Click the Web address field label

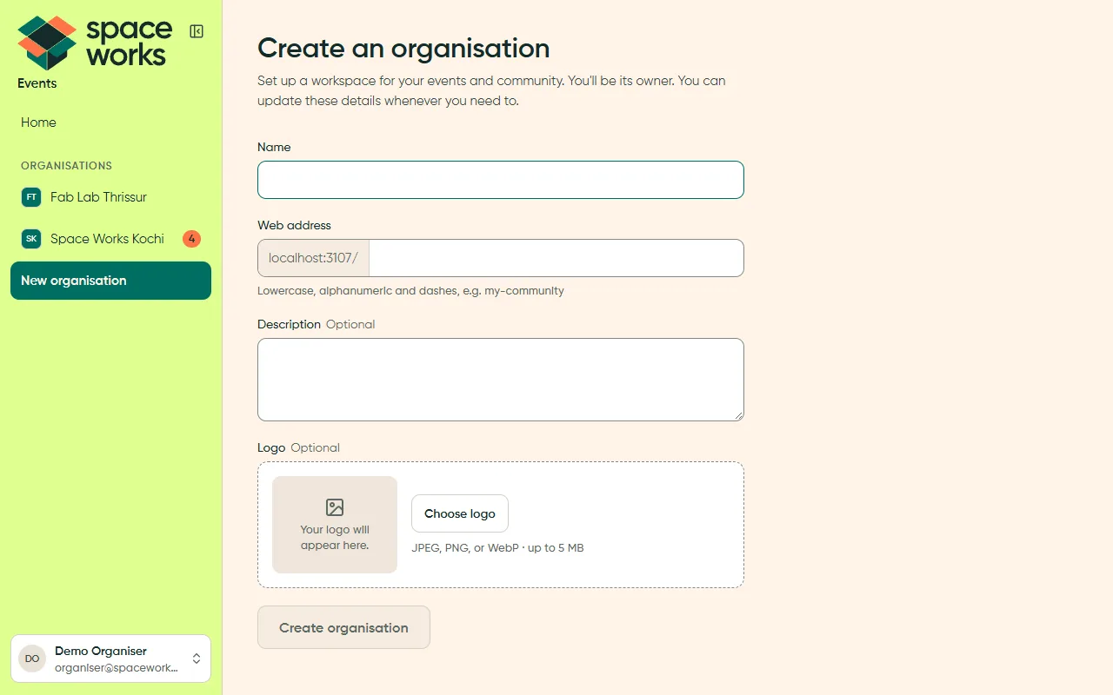[x=294, y=225]
